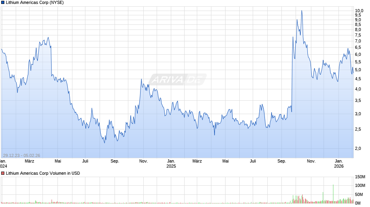This screenshot has width=370, height=207.
Task: Click the 9,0 price axis label
Action: [358, 20]
